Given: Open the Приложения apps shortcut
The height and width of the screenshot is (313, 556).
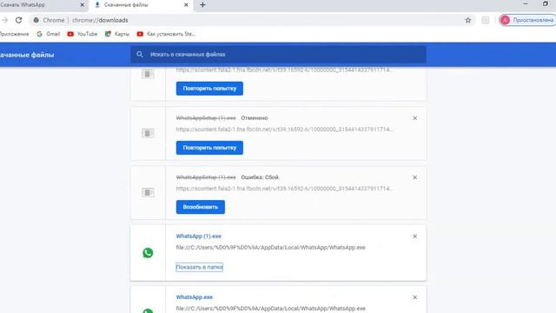Looking at the screenshot, I should [14, 34].
